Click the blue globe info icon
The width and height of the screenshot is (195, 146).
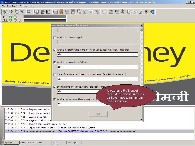(152, 12)
